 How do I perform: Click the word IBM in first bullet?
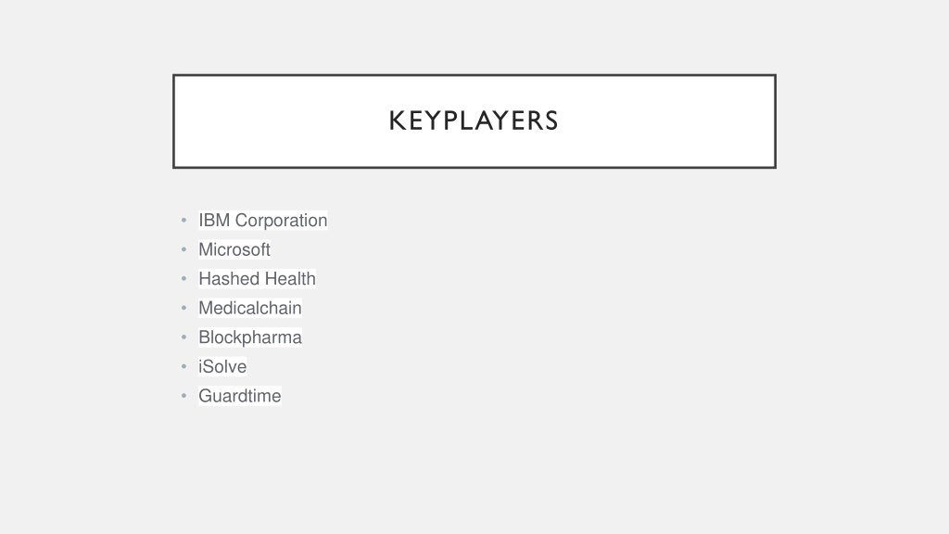(x=214, y=221)
